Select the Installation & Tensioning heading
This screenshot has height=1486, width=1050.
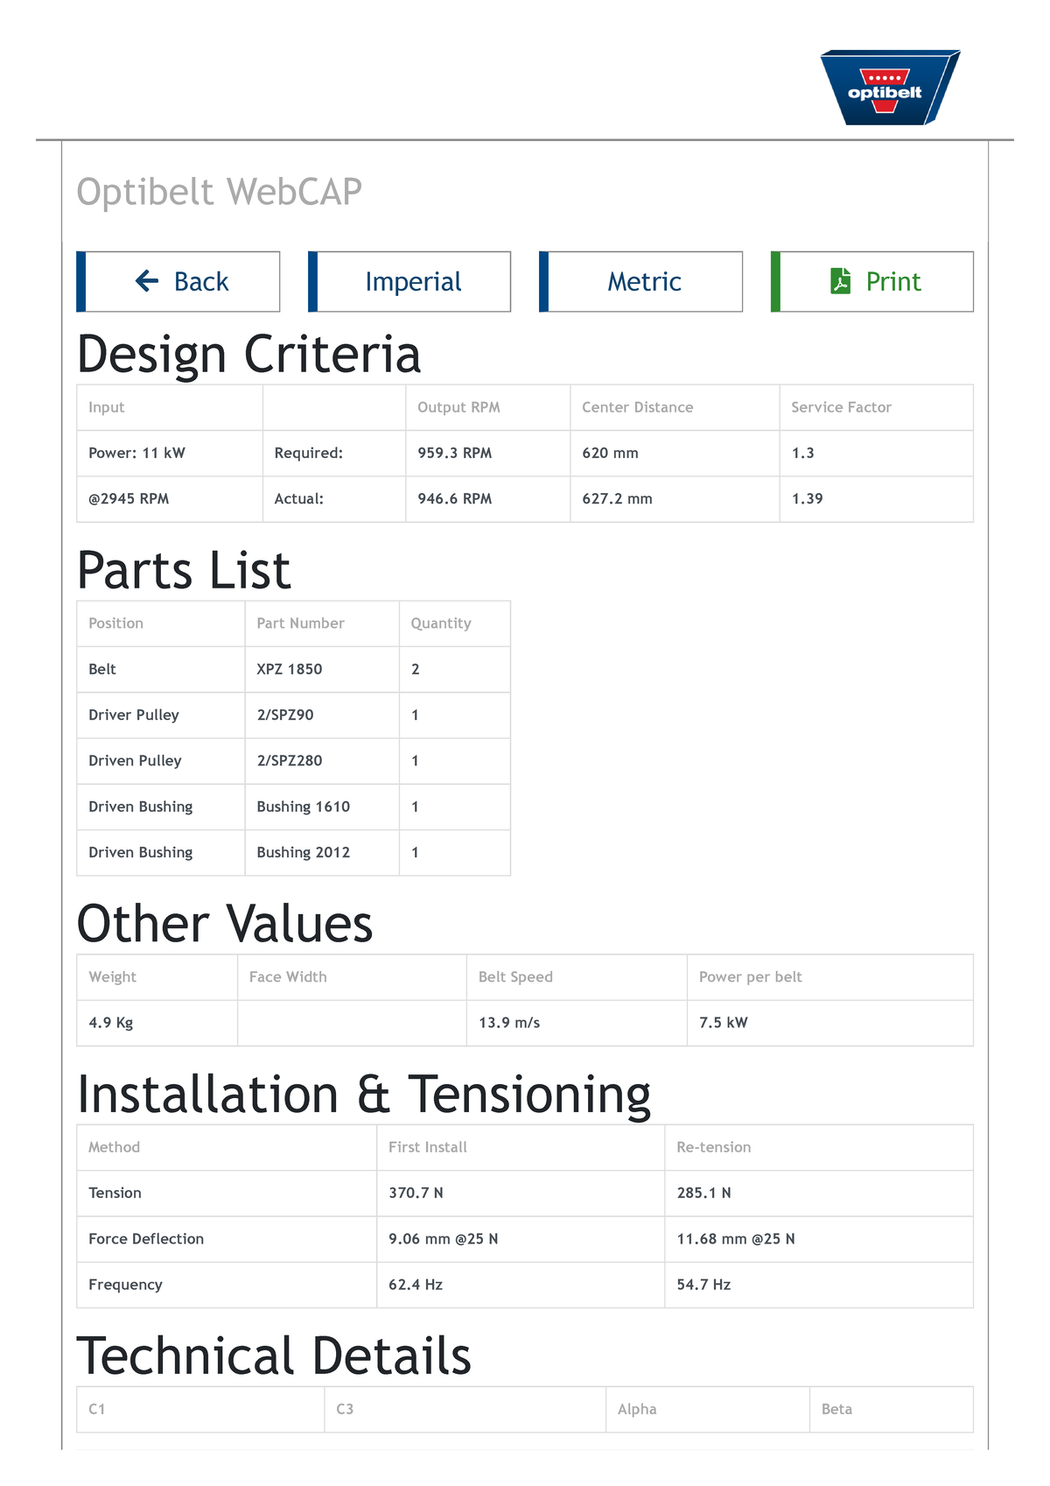[x=364, y=1095]
